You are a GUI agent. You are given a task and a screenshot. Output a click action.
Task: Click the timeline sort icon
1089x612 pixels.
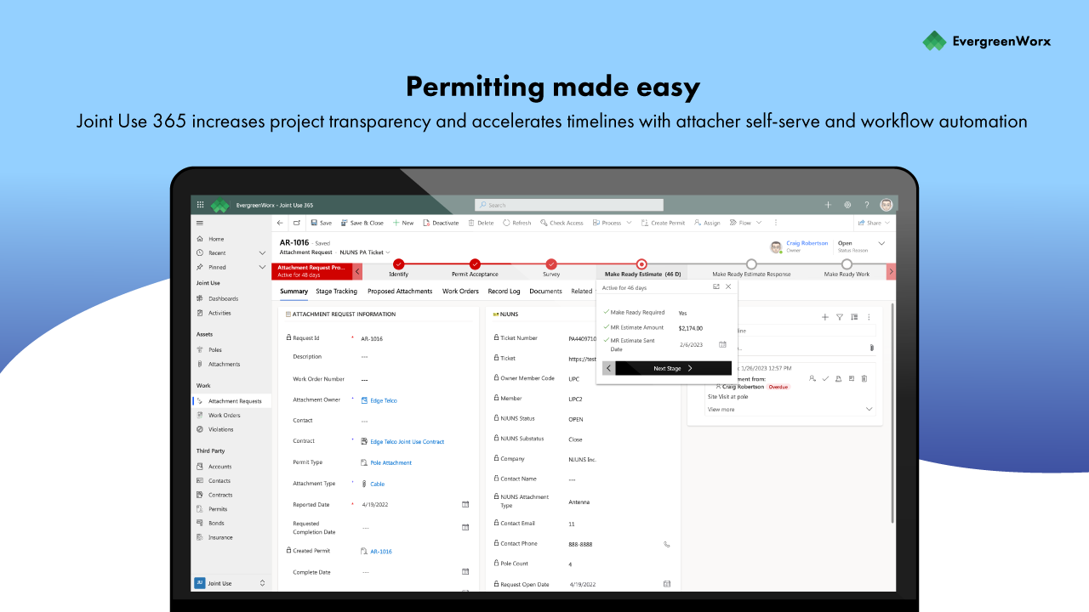(853, 317)
